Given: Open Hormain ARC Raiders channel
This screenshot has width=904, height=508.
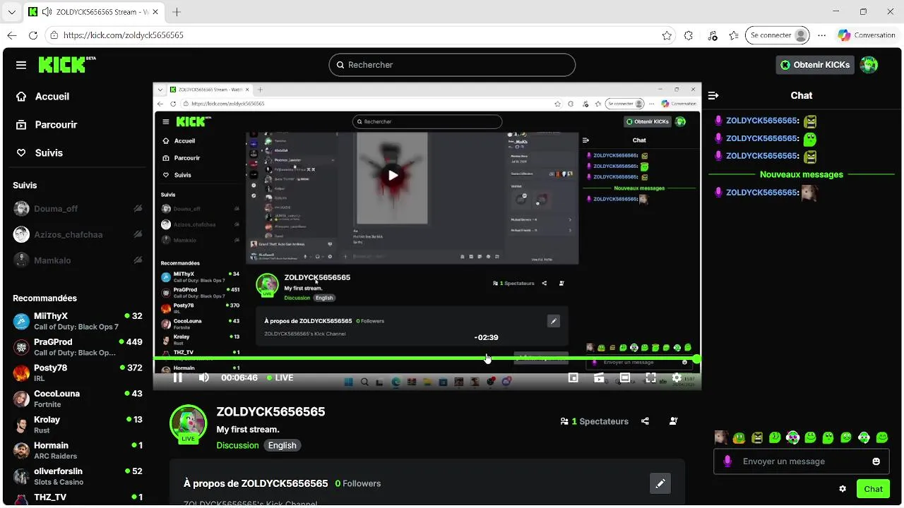Looking at the screenshot, I should (x=78, y=450).
